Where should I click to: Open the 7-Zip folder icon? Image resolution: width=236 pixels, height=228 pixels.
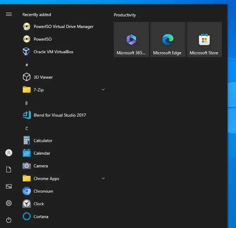27,90
